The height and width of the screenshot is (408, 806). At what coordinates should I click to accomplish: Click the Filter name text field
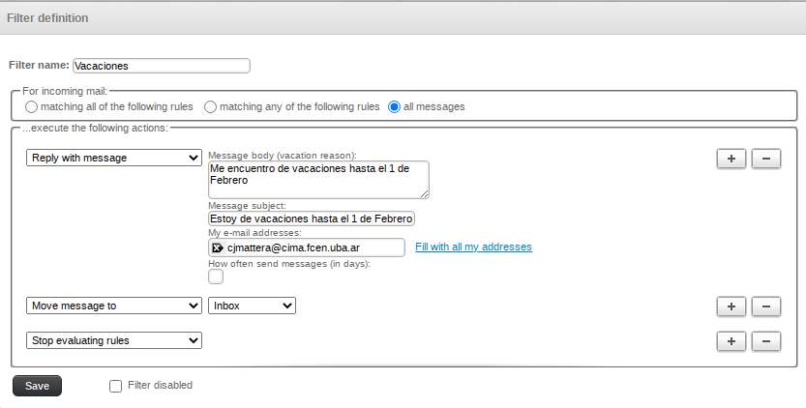tap(162, 66)
